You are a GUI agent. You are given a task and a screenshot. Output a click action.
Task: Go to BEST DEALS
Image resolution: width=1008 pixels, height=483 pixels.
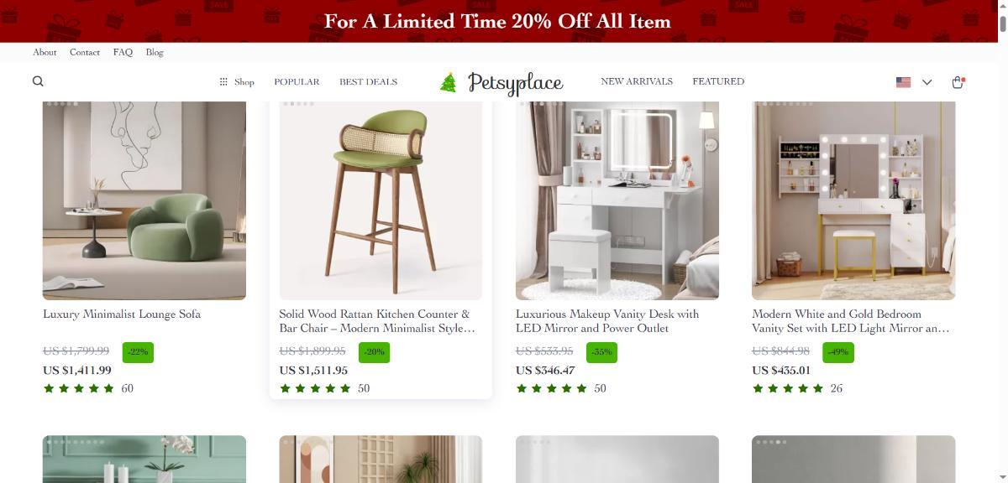pos(368,81)
